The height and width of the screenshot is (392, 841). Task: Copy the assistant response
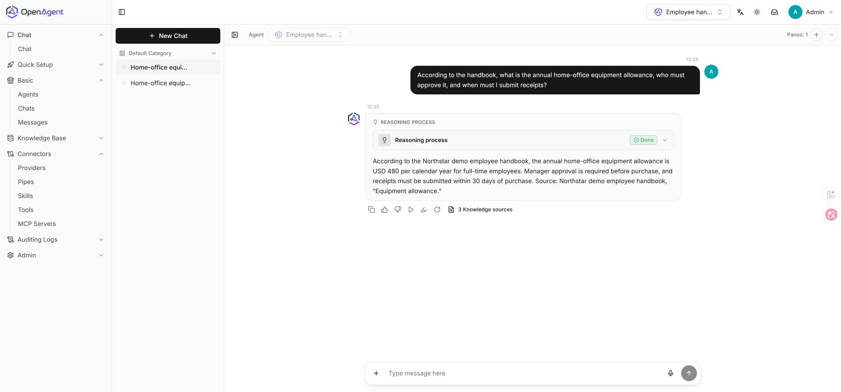(x=371, y=210)
